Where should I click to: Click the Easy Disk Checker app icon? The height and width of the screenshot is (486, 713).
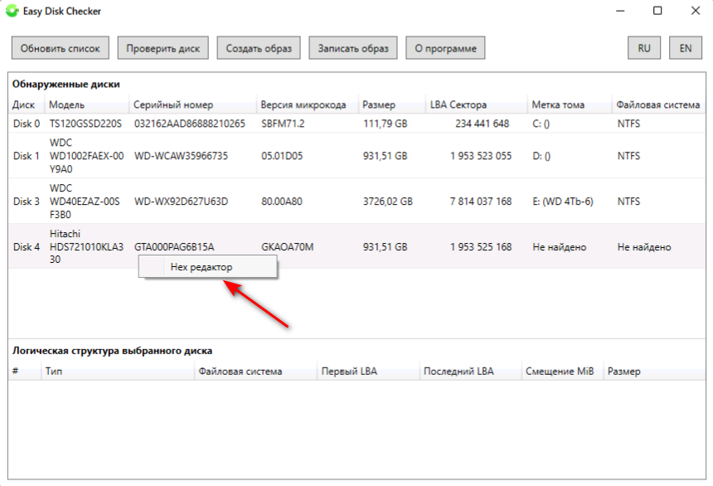(11, 12)
